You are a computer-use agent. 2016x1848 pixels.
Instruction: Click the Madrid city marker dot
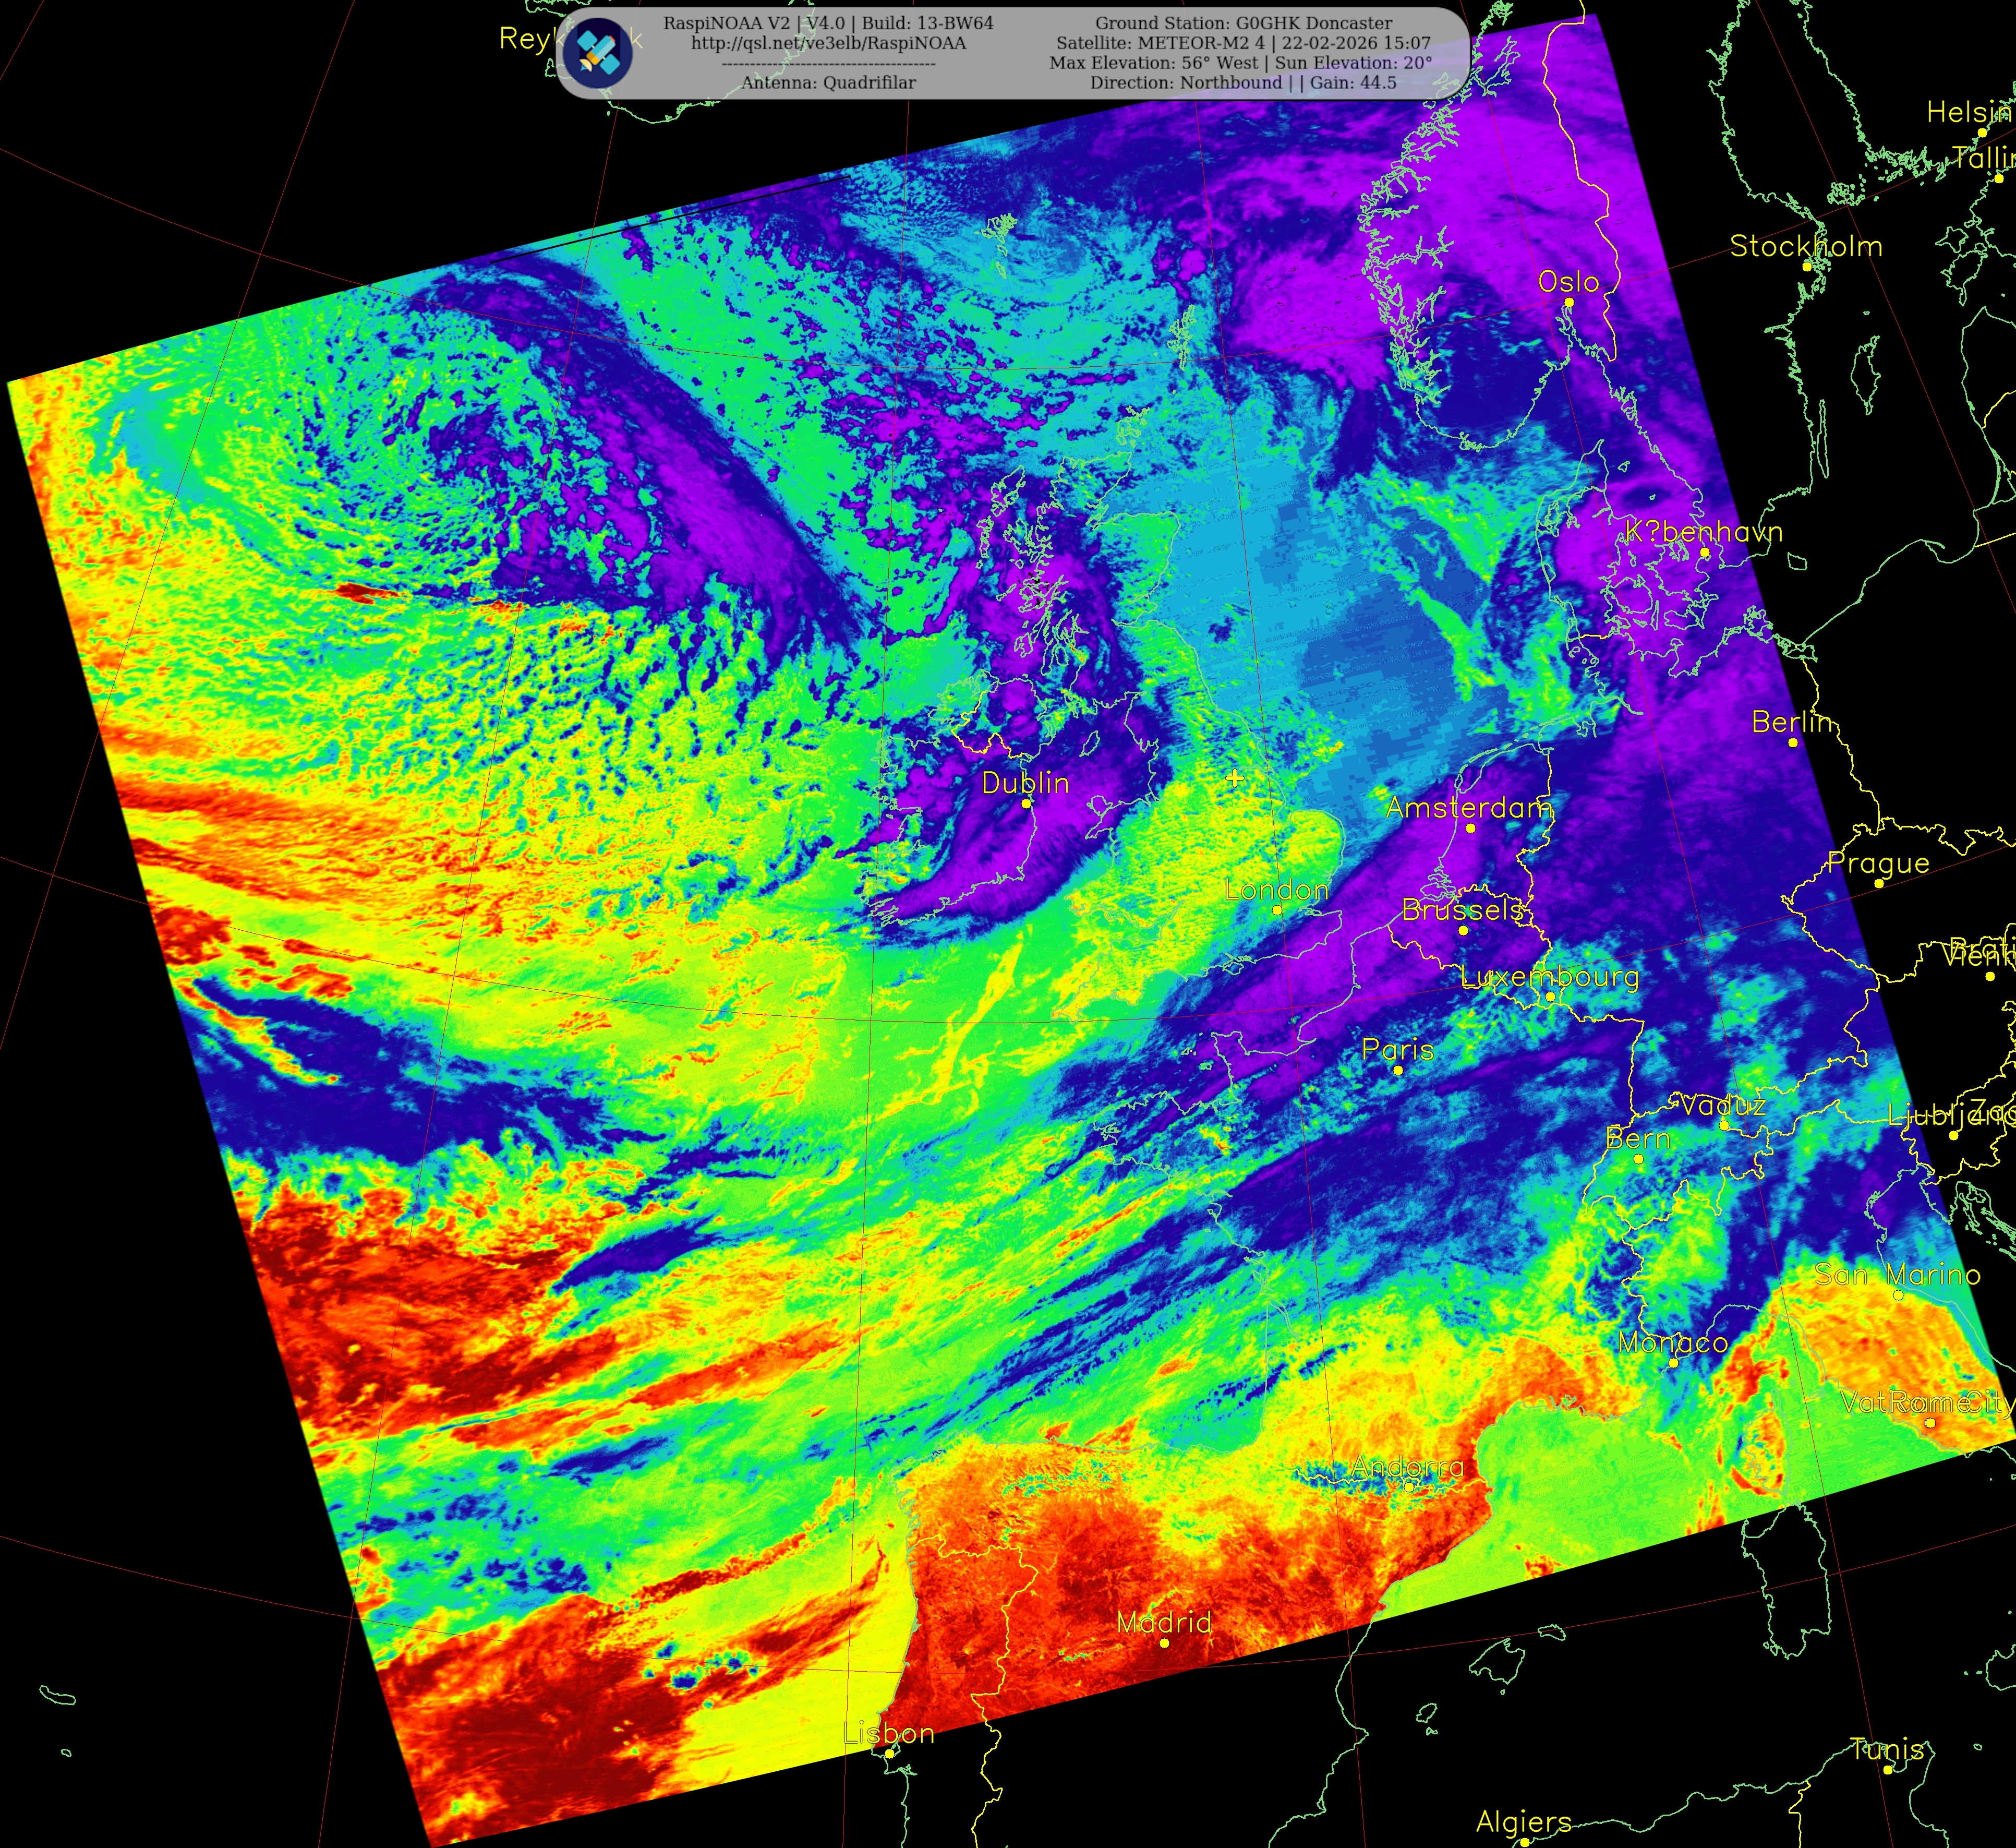[1164, 1643]
